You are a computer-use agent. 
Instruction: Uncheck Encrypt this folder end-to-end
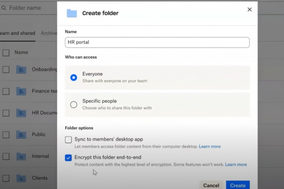point(68,158)
